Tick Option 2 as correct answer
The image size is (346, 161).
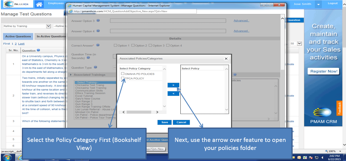point(133,45)
